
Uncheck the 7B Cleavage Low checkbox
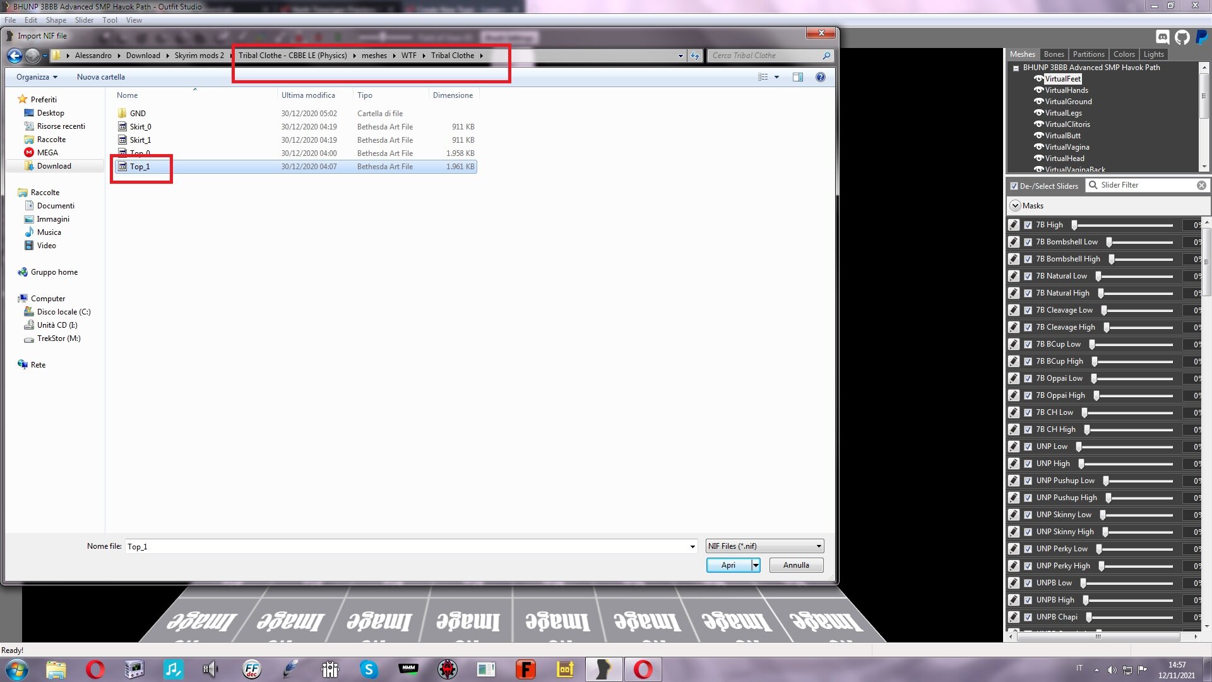coord(1028,310)
